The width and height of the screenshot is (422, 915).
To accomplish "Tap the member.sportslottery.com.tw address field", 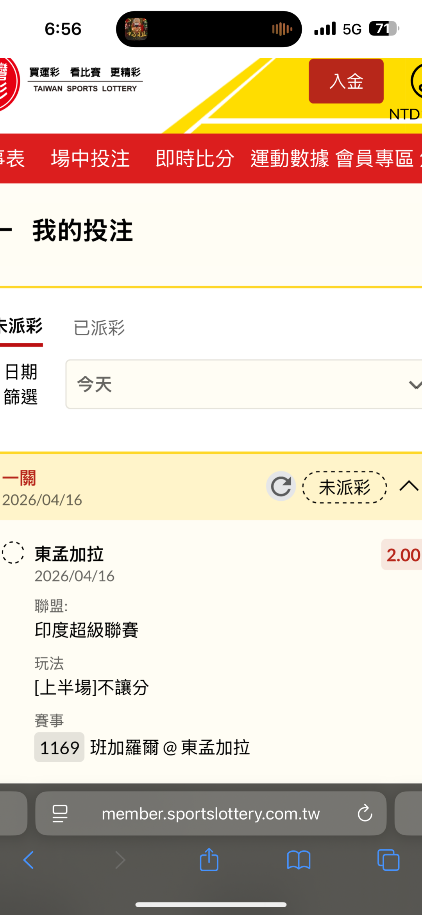I will point(211,813).
